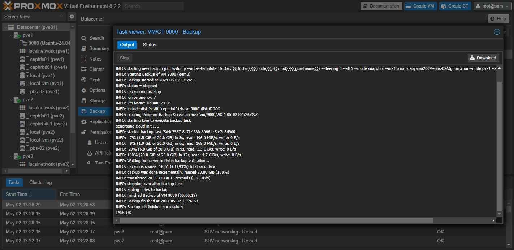514x250 pixels.
Task: Close the Task viewer dialog
Action: pyautogui.click(x=497, y=32)
